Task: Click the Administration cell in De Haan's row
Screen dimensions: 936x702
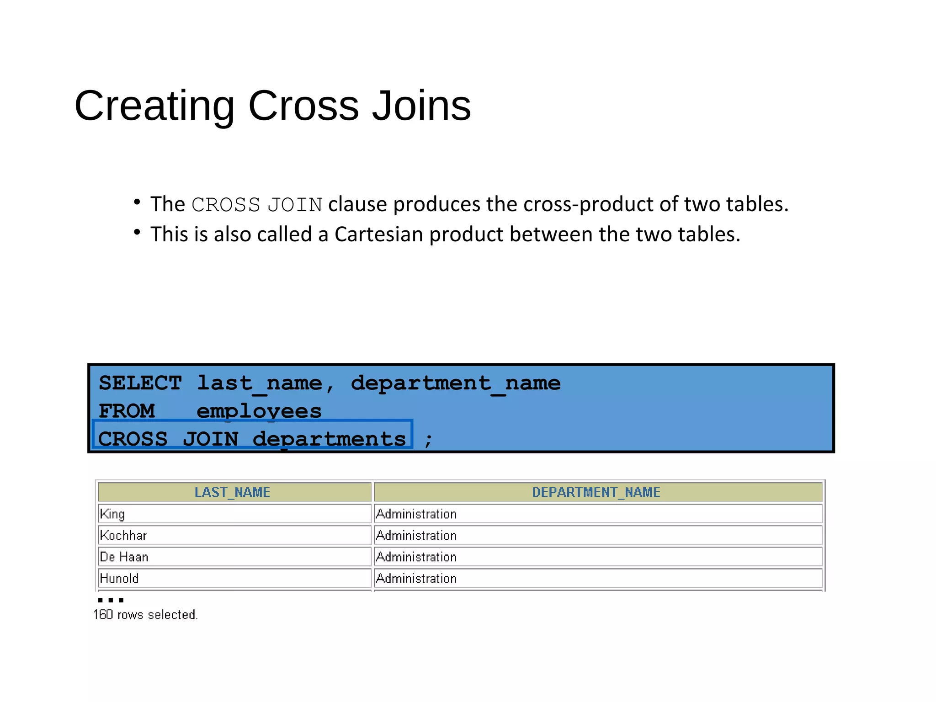Action: (x=598, y=557)
